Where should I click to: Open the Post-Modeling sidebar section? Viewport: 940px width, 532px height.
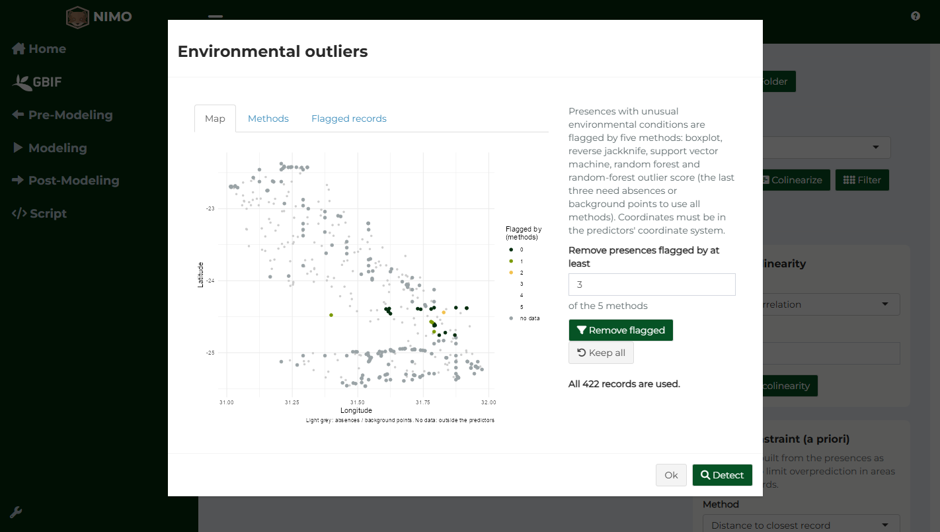65,181
